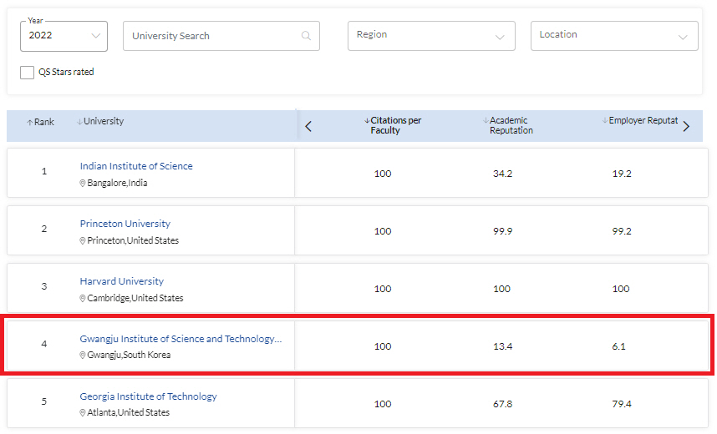
Task: Open the Location filter dropdown
Action: pos(613,36)
